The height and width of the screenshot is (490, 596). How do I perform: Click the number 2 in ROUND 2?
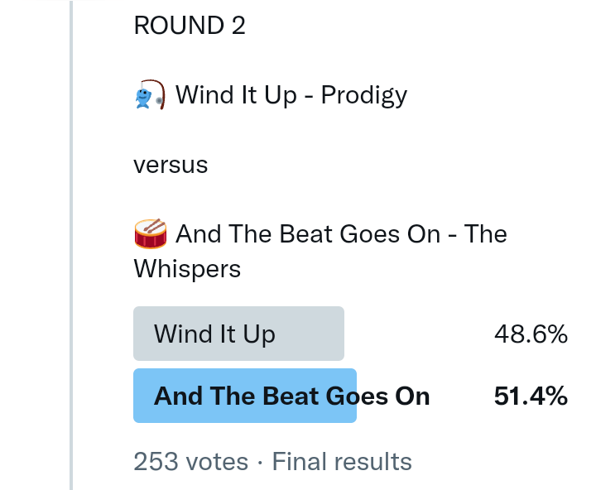[238, 26]
